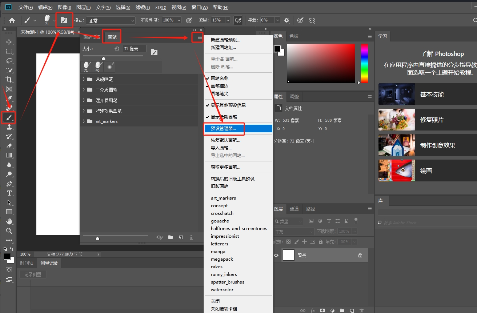Toggle the layer filtering switch
Viewport: 477px width, 313px height.
pos(356,220)
